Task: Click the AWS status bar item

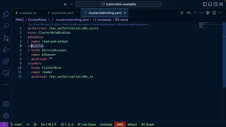Action: point(120,125)
